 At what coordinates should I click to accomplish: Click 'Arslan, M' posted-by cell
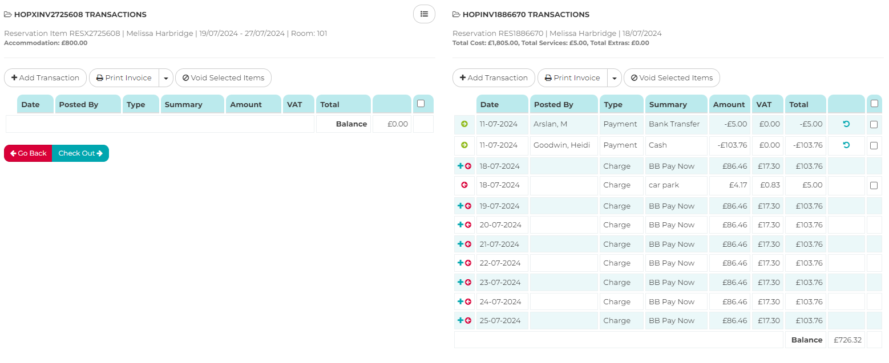tap(564, 124)
